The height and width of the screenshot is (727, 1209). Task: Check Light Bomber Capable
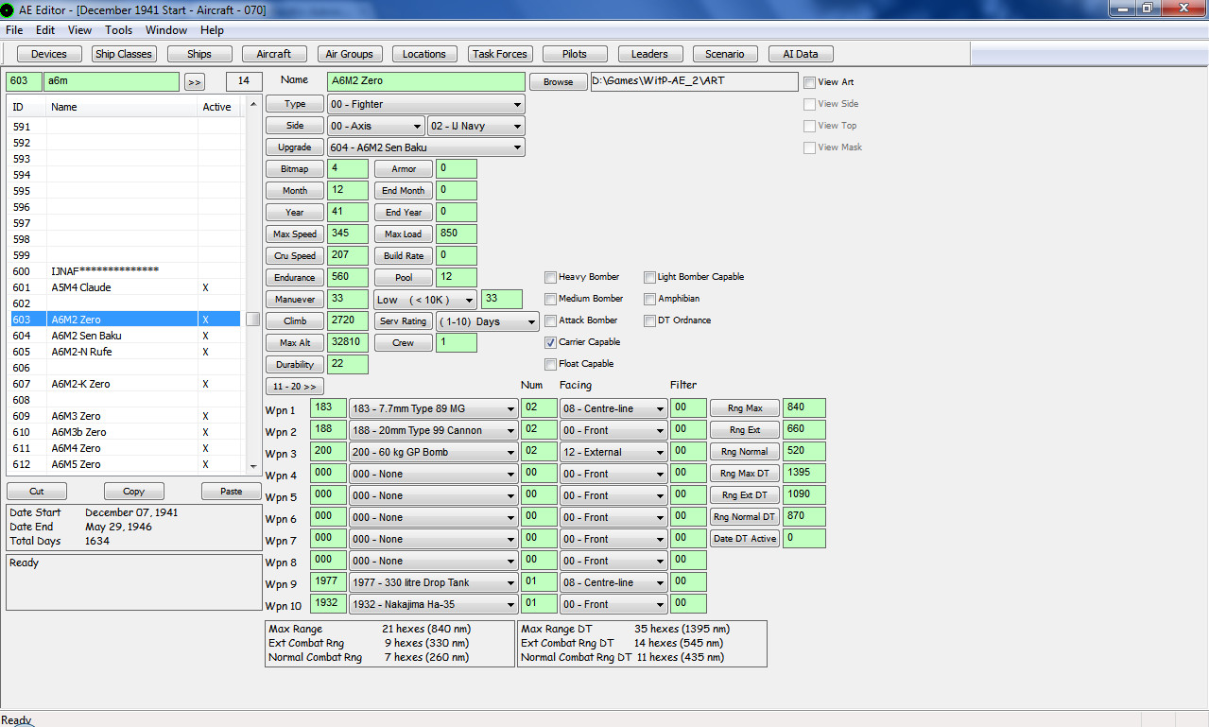(x=650, y=277)
